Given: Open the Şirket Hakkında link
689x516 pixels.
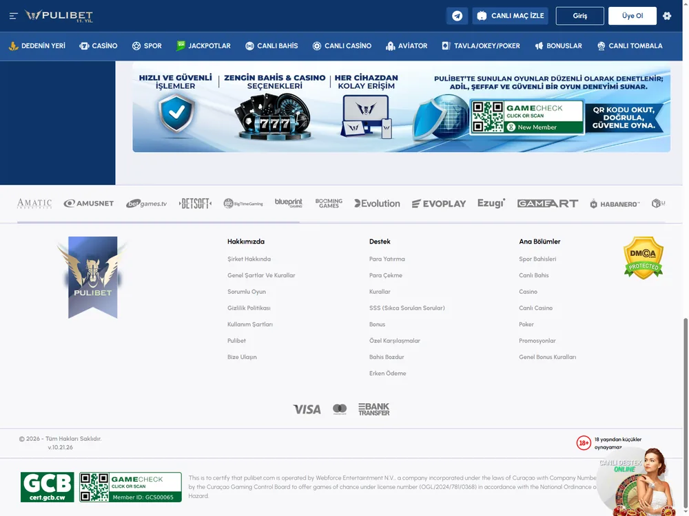Looking at the screenshot, I should coord(249,259).
